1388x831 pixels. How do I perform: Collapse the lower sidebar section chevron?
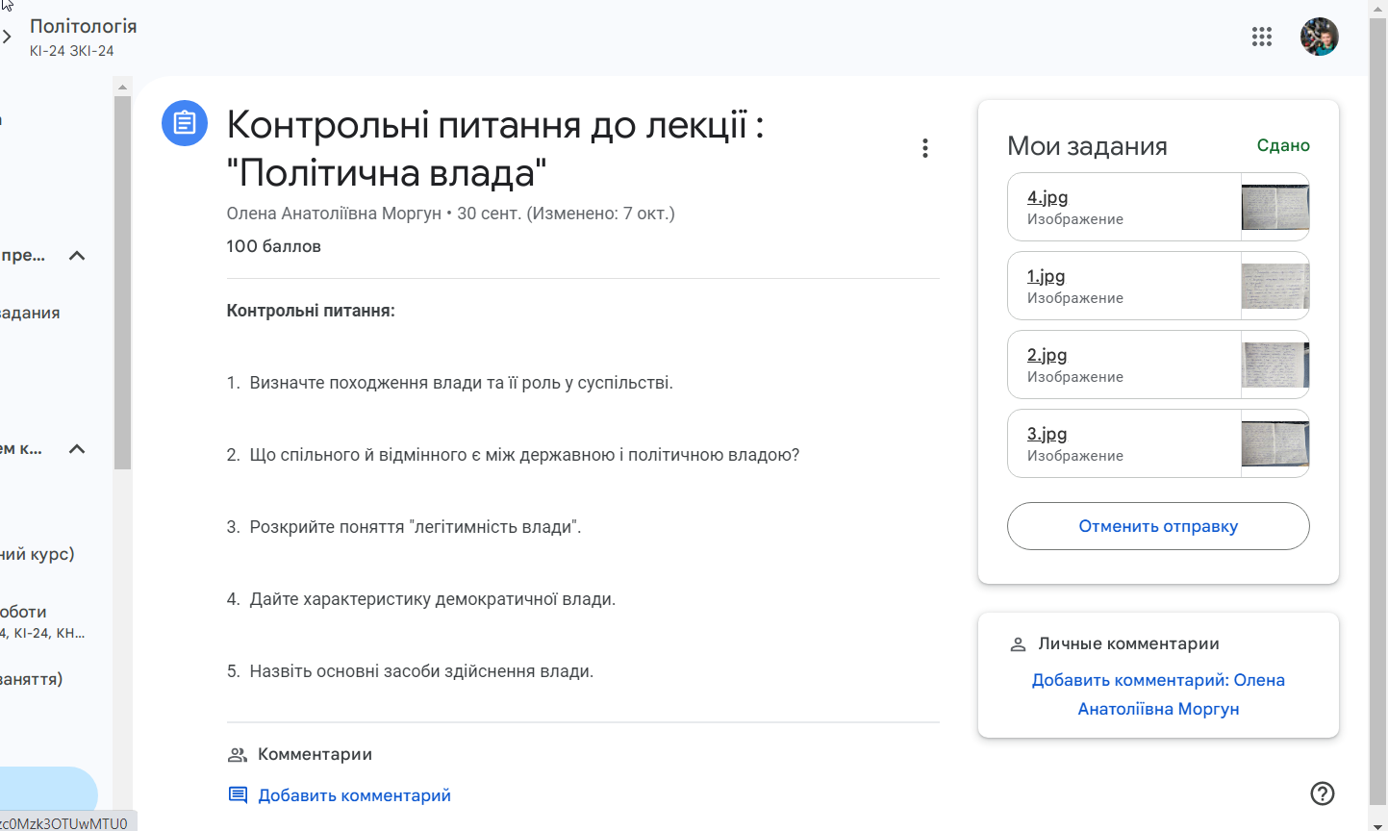(78, 449)
